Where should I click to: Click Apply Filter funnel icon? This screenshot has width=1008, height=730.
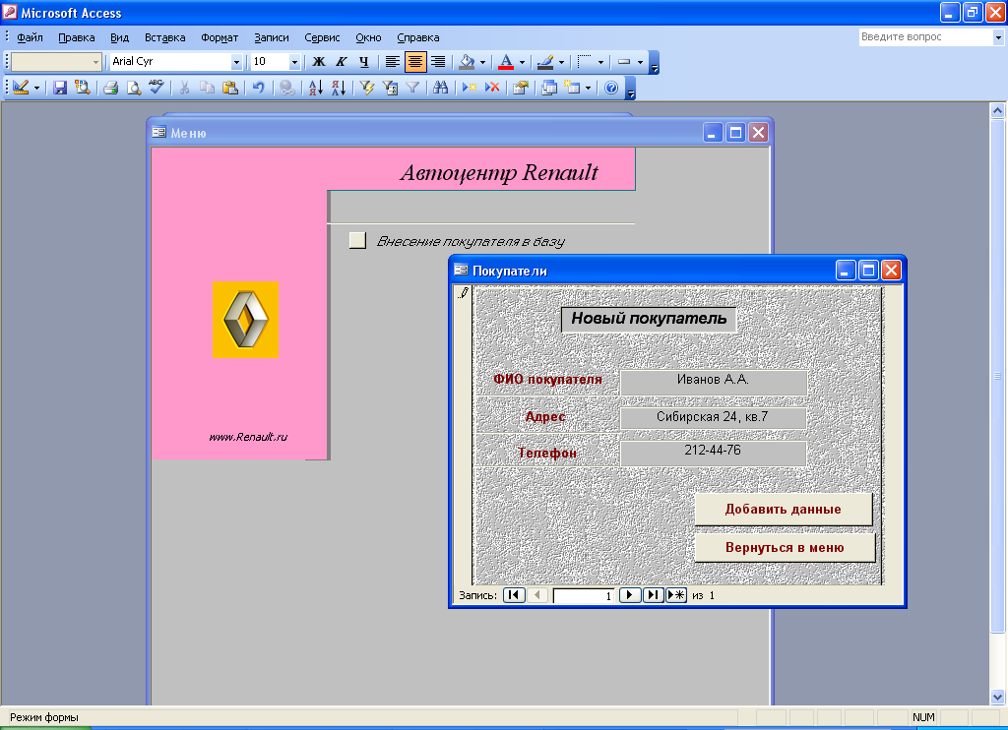click(412, 88)
